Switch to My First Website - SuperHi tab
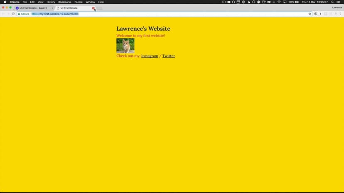 (x=33, y=8)
